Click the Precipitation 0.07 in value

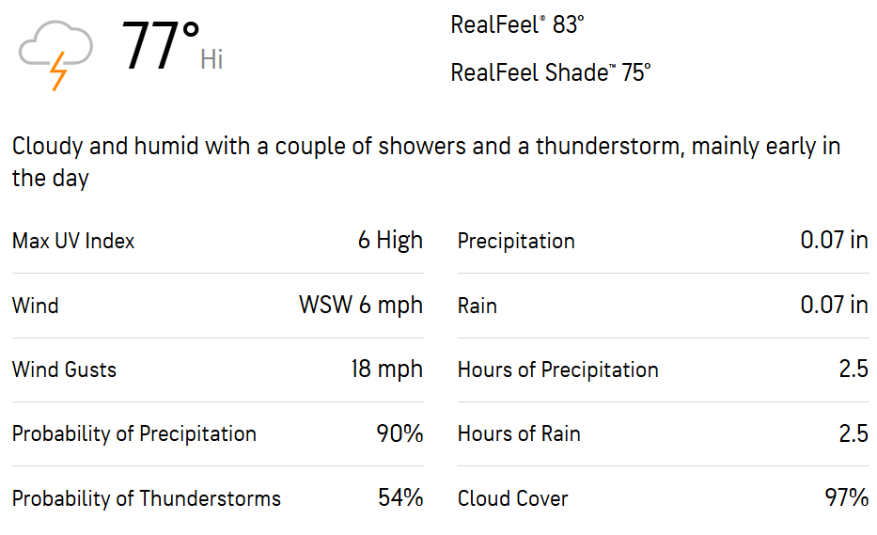point(834,240)
